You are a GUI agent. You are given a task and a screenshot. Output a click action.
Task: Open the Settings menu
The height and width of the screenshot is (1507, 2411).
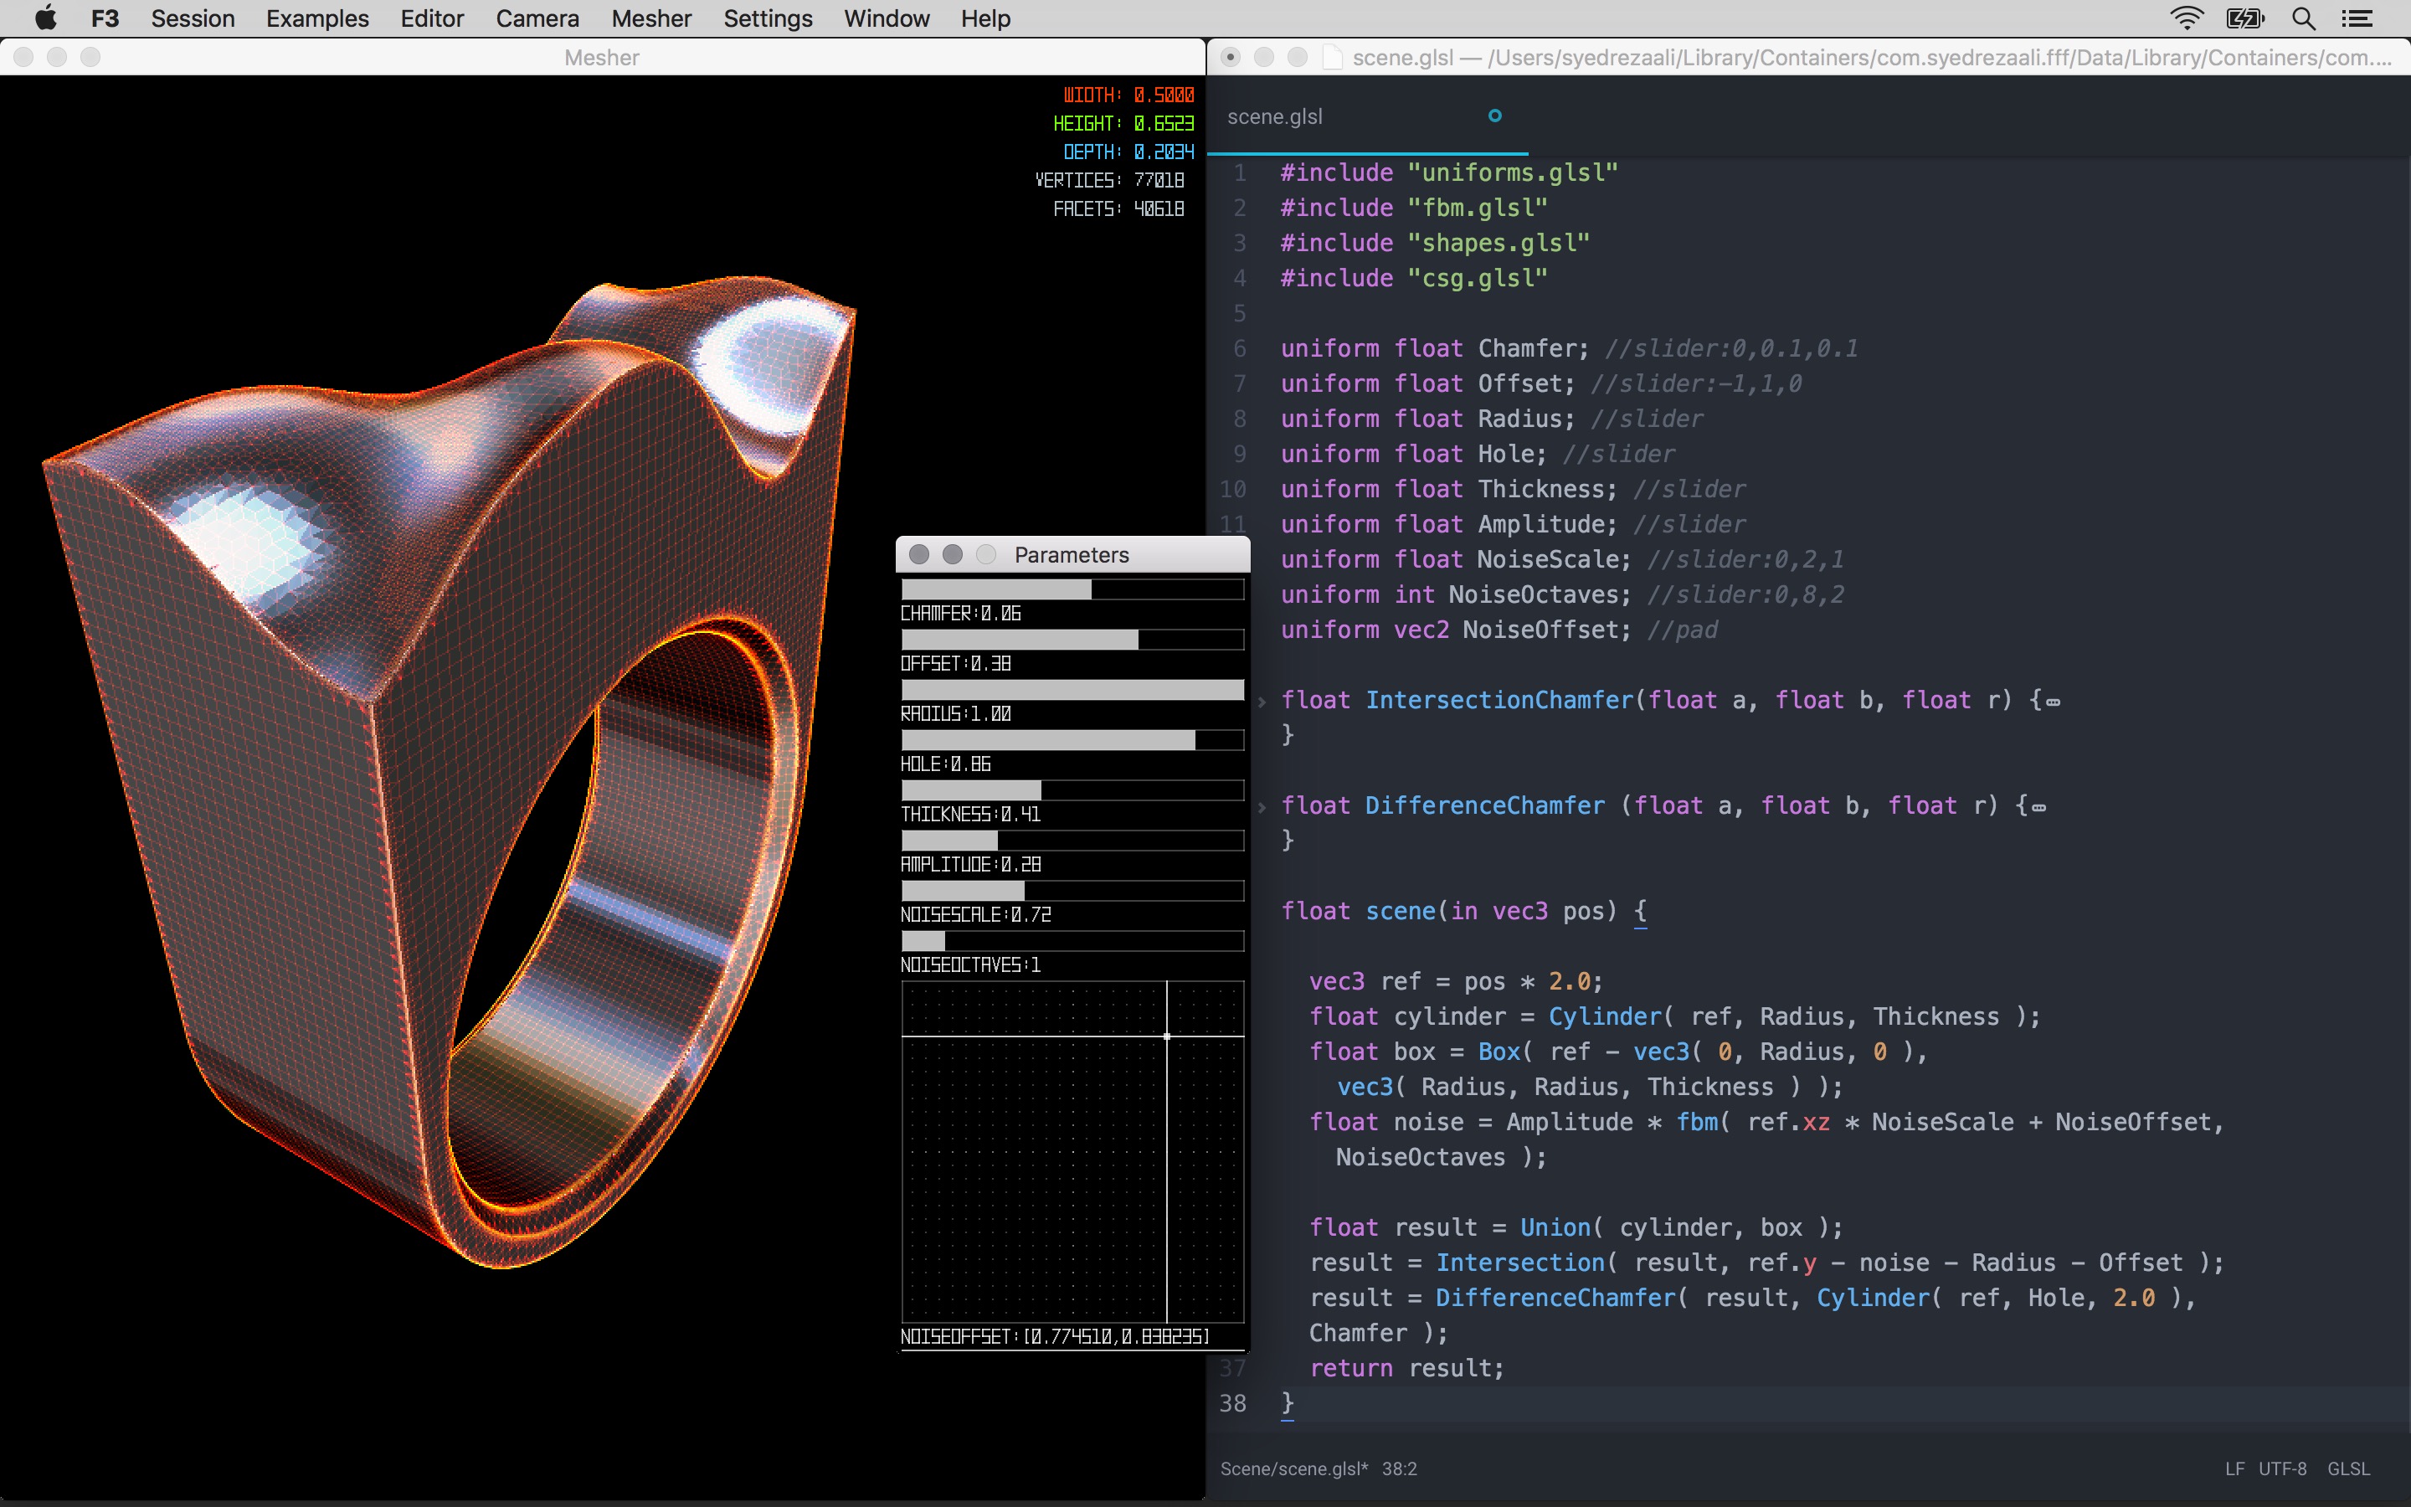767,18
